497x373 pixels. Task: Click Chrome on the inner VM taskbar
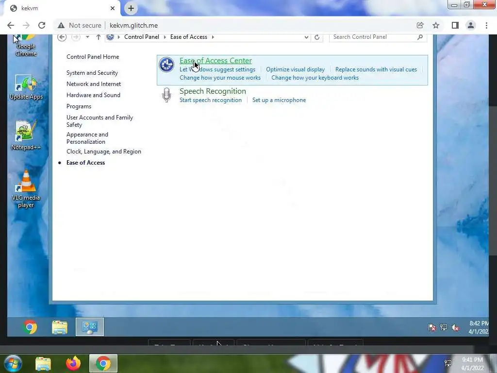point(30,327)
